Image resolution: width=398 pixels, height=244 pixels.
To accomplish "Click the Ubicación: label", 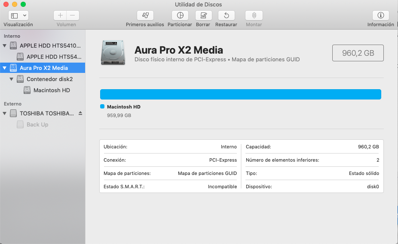I will click(x=116, y=147).
